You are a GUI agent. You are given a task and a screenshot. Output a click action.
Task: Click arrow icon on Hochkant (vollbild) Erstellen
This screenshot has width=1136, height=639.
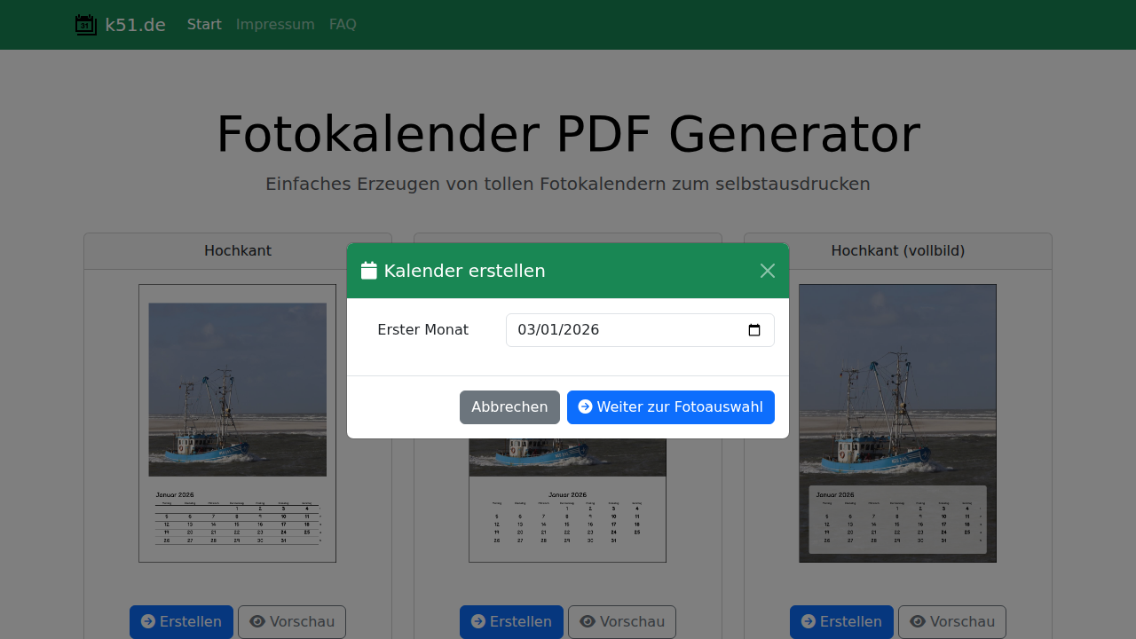pos(809,621)
